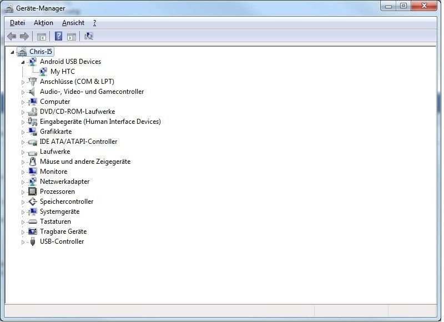
Task: Click the Chris-I5 computer icon
Action: click(22, 52)
